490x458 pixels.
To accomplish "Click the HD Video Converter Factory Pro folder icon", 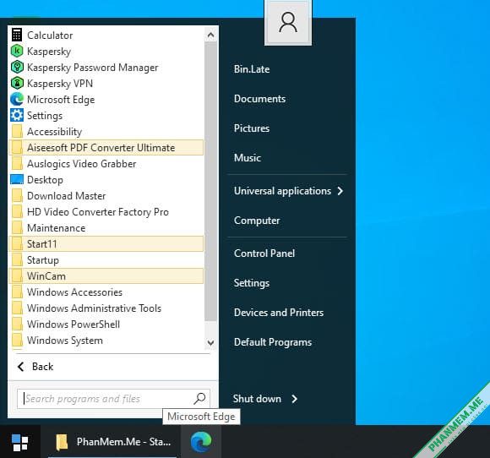I will point(17,211).
